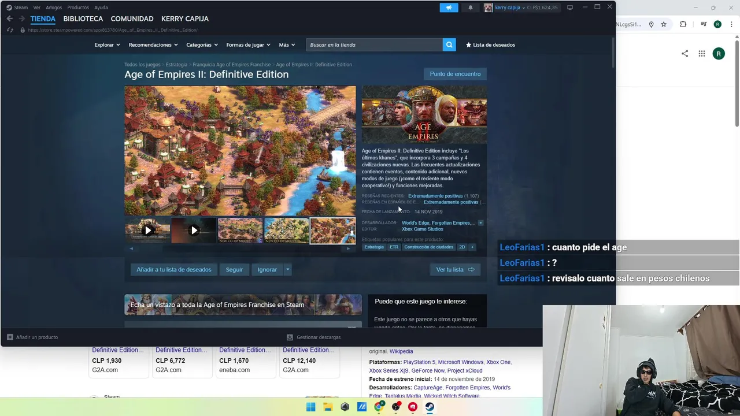Expand the Categorías dropdown

click(x=202, y=44)
